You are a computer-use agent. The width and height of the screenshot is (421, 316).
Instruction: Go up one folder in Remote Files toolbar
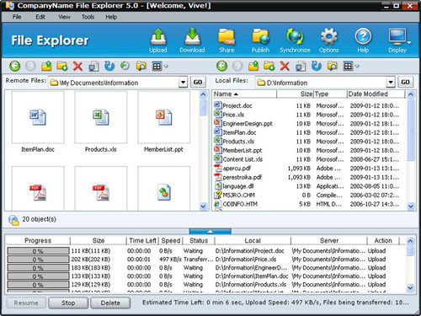pyautogui.click(x=46, y=66)
